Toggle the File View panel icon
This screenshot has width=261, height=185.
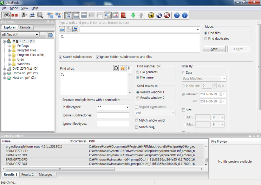click(68, 15)
